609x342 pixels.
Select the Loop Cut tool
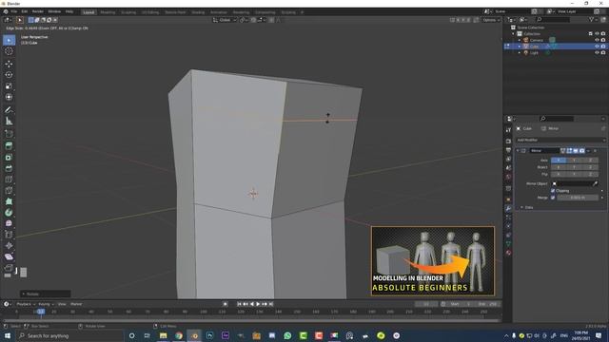point(9,180)
